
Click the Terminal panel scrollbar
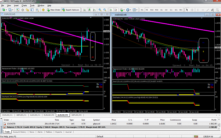tap(219, 125)
